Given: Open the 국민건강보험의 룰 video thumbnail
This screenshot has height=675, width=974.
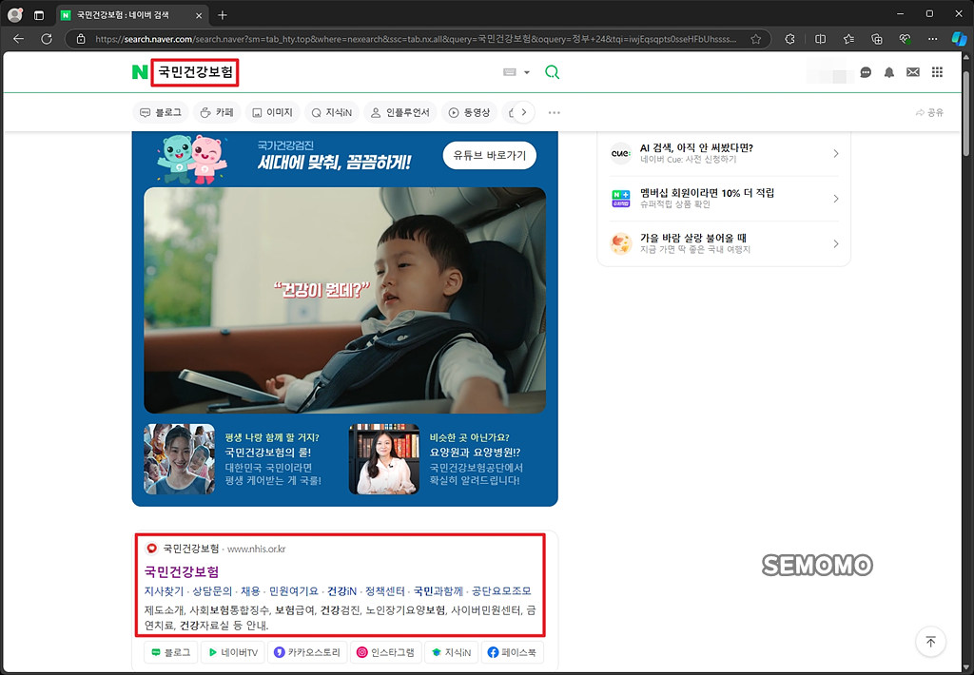Looking at the screenshot, I should coord(180,459).
